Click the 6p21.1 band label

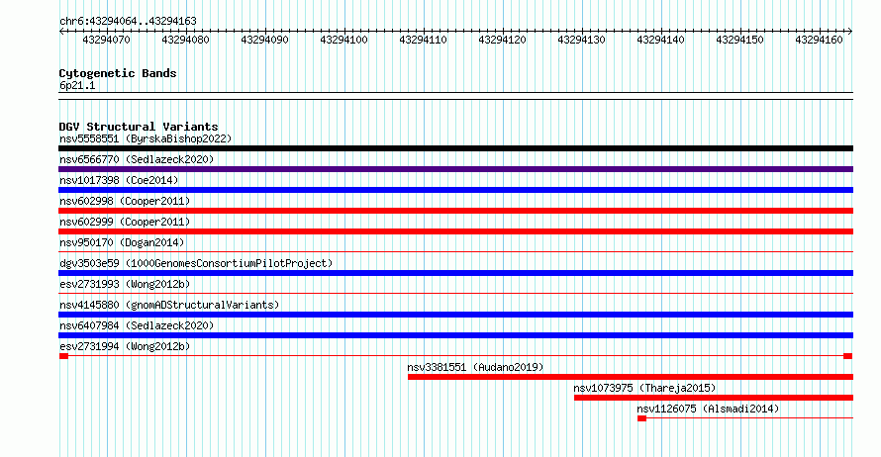pos(77,85)
